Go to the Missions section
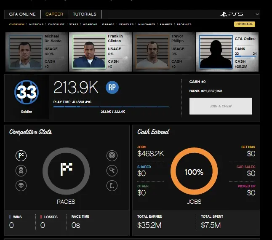This screenshot has width=272, height=240. pyautogui.click(x=36, y=24)
